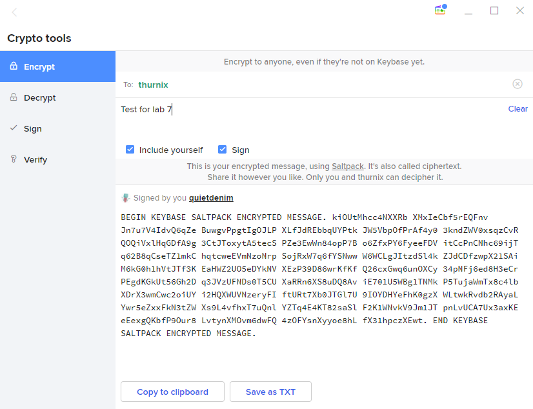Open the Encrypt tab

coord(58,66)
